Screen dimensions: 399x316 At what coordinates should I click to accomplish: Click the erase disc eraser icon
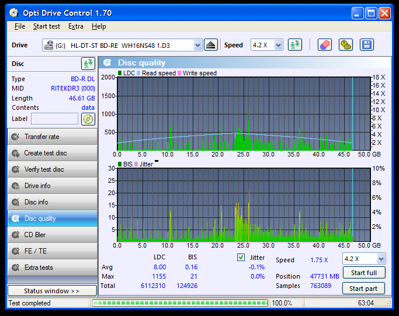point(325,45)
